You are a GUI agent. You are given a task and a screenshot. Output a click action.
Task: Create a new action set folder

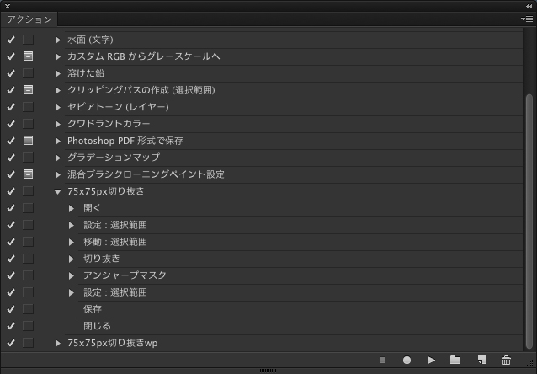[x=455, y=361]
